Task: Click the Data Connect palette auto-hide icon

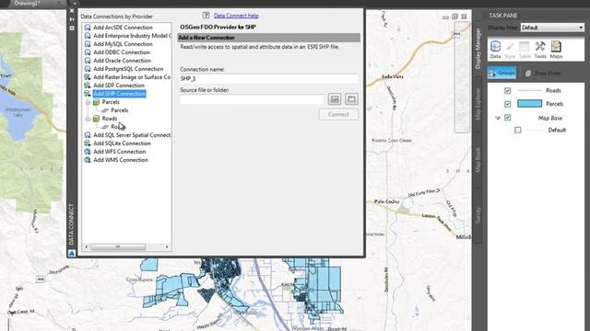Action: (x=72, y=19)
